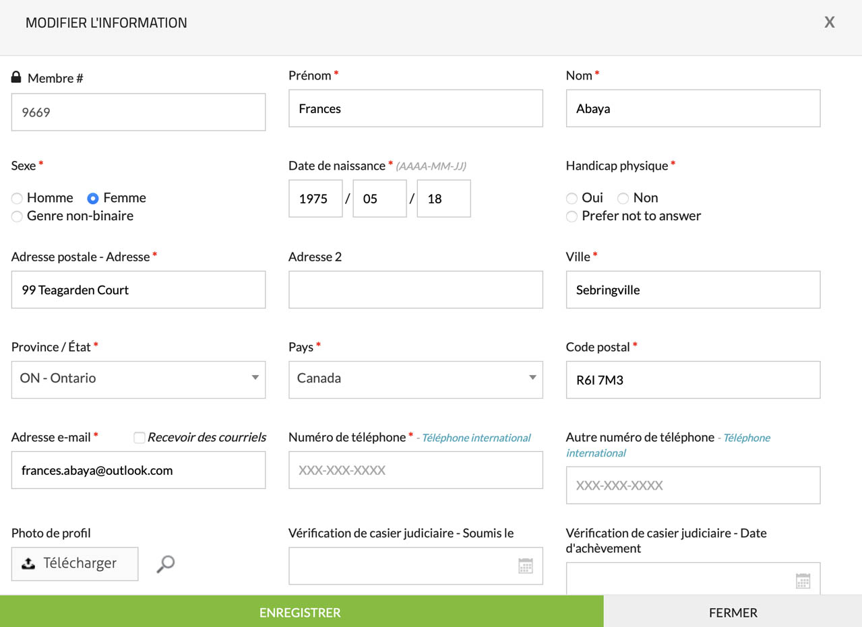Select the Homme radio button
Viewport: 862px width, 627px height.
18,199
